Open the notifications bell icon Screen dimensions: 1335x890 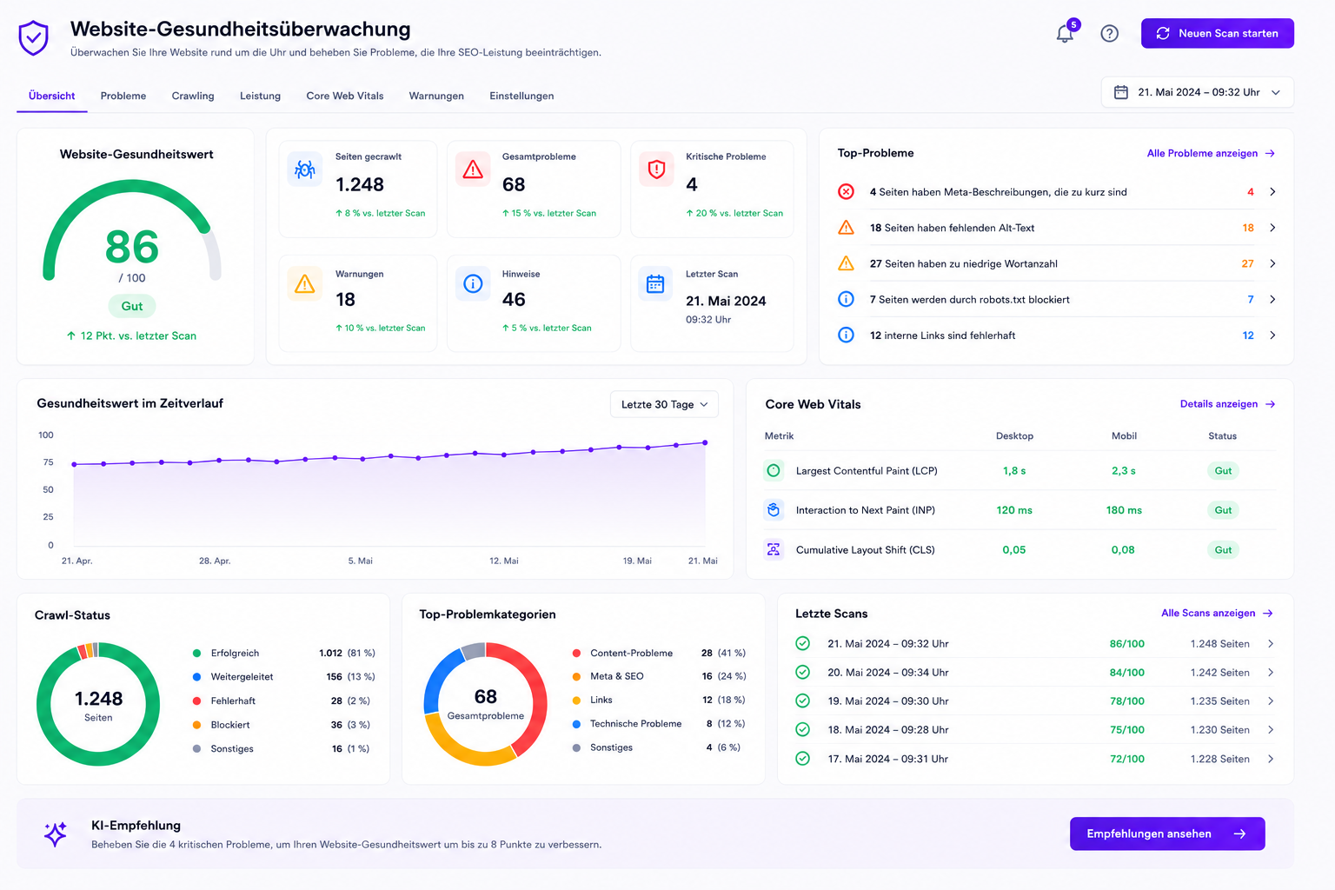click(1065, 34)
